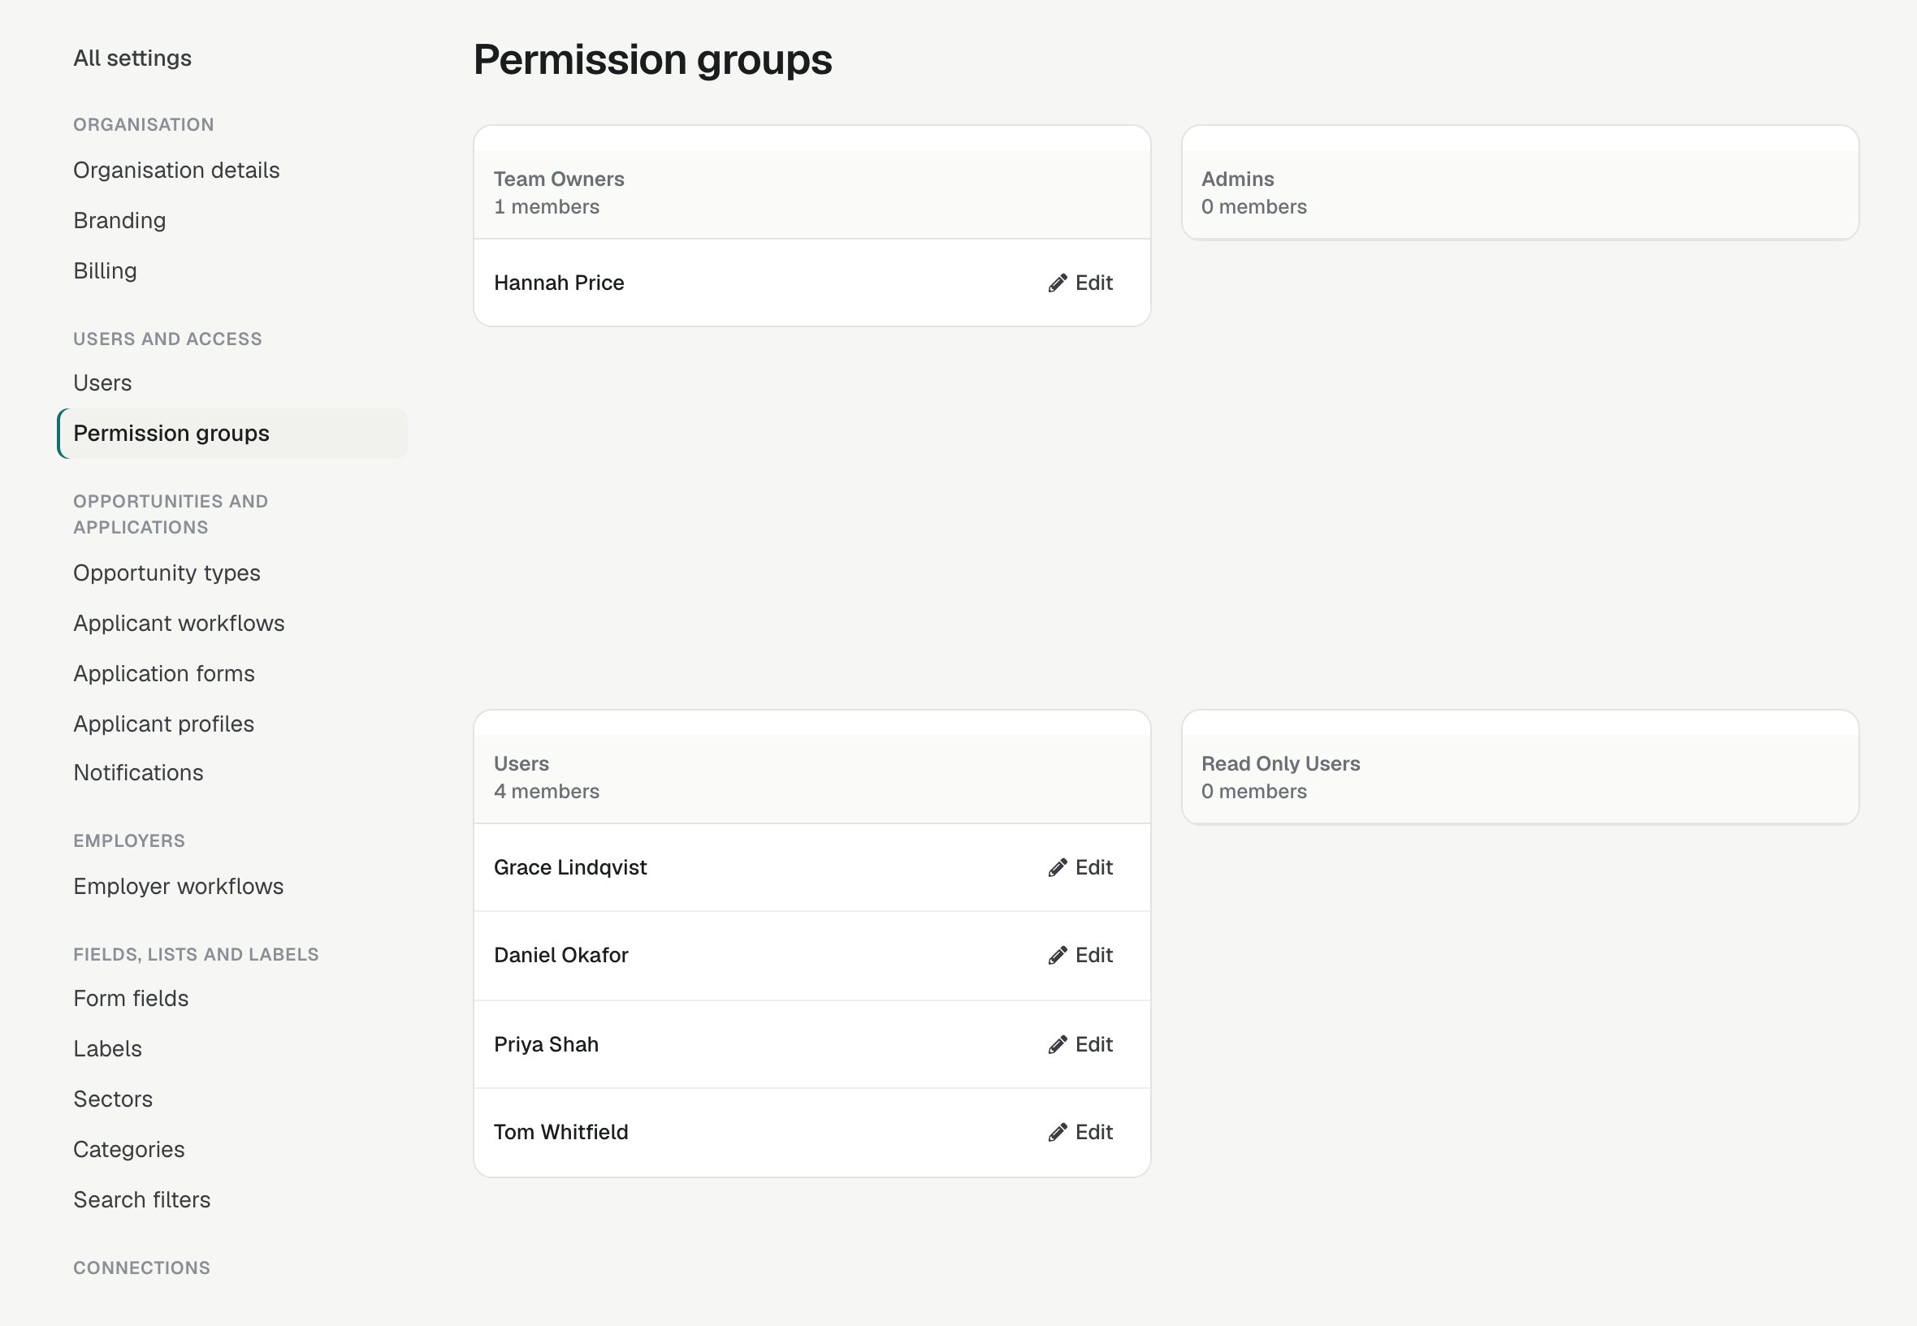Click the pencil icon beside Hannah Price
This screenshot has width=1917, height=1326.
[x=1057, y=283]
